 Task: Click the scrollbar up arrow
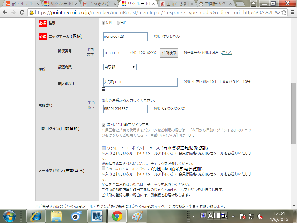[x=294, y=21]
